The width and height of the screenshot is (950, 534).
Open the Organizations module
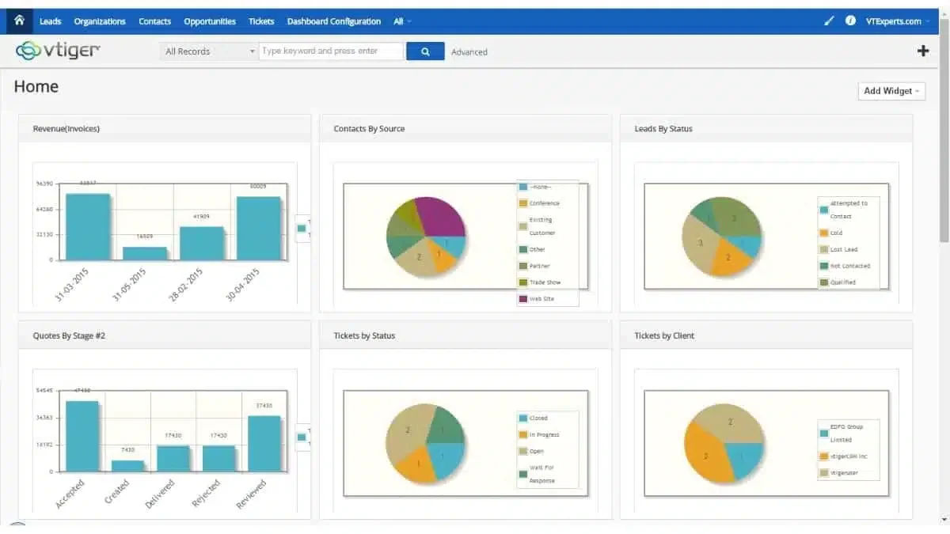tap(100, 21)
